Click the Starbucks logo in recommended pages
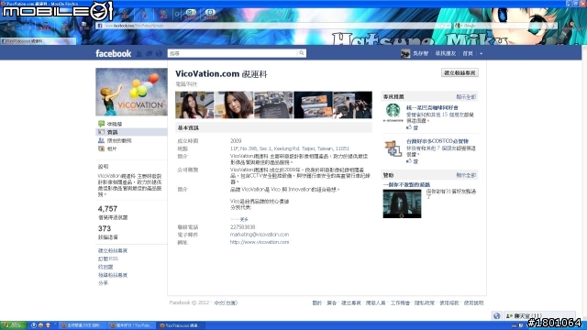587x330 pixels. click(x=393, y=113)
